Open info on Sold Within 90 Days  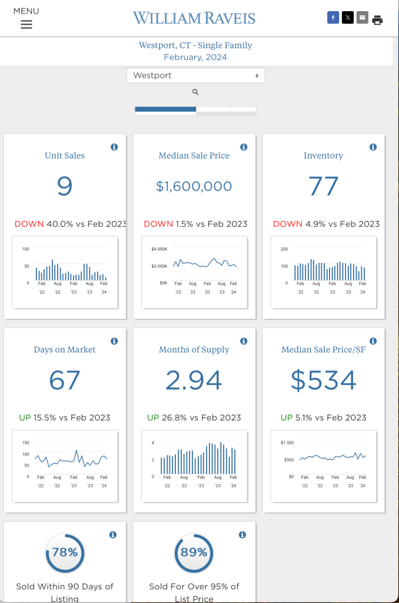point(113,535)
